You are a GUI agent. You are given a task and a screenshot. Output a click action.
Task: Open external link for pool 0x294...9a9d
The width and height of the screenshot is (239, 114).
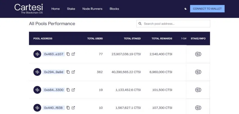coord(73,72)
